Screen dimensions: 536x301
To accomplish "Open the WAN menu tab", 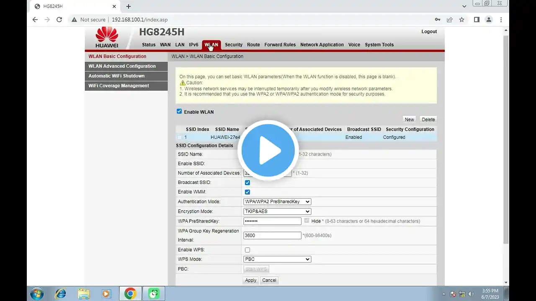I will [165, 45].
